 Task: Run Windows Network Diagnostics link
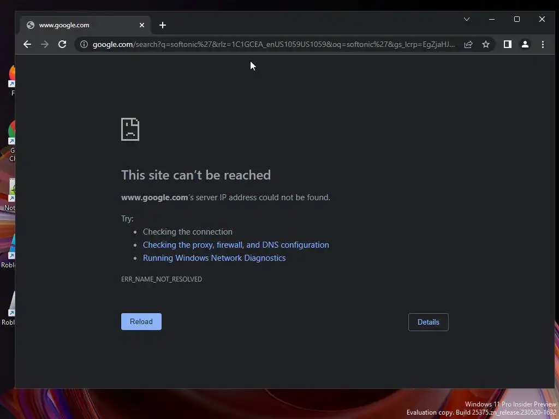point(214,258)
